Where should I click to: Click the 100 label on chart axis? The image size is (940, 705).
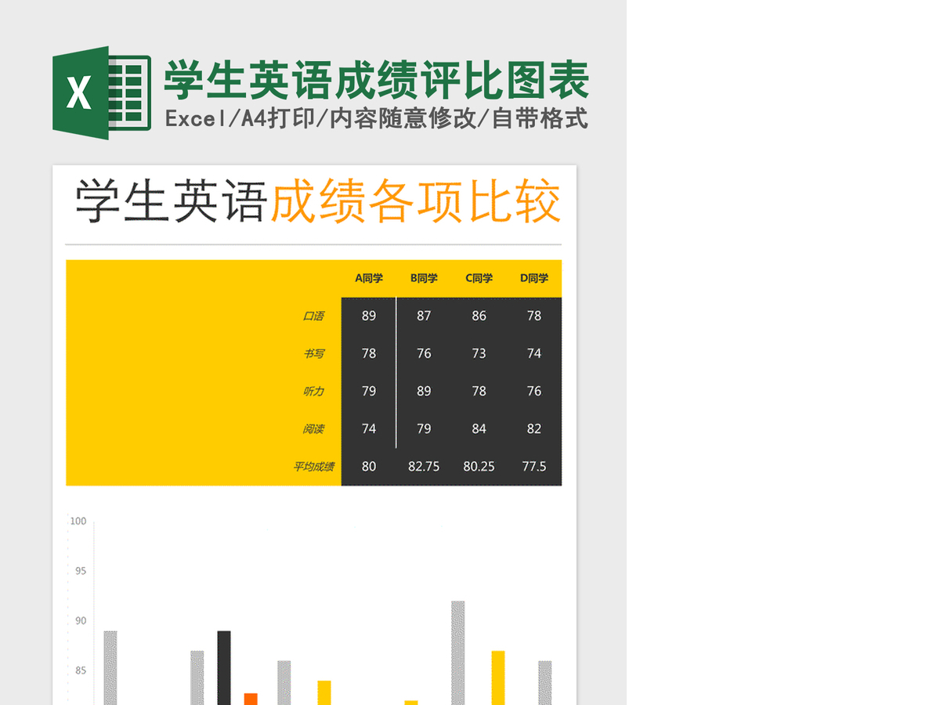point(78,521)
